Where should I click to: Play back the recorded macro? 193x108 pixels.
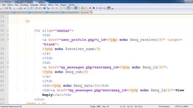click(97, 8)
